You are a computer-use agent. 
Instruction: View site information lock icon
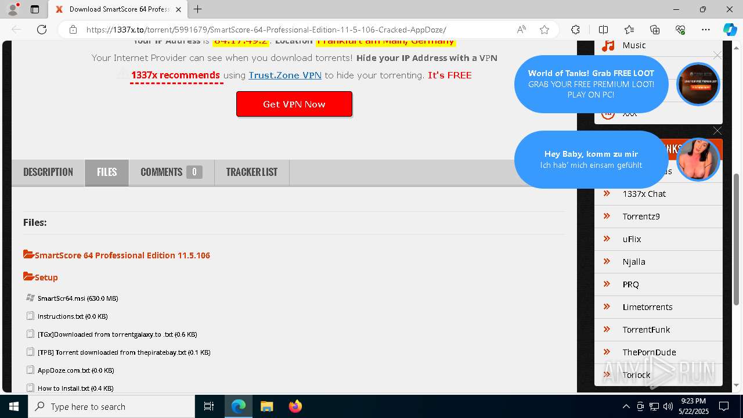coord(73,30)
